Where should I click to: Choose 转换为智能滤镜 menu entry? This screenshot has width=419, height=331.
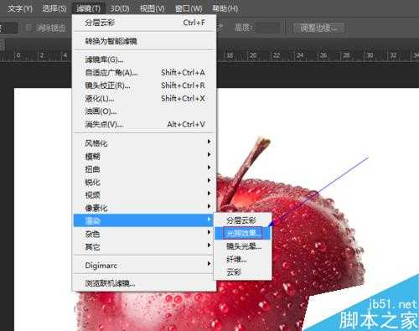144,41
